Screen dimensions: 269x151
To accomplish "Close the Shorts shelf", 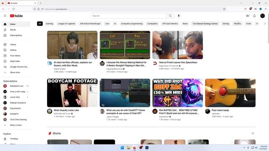I will click(253, 133).
